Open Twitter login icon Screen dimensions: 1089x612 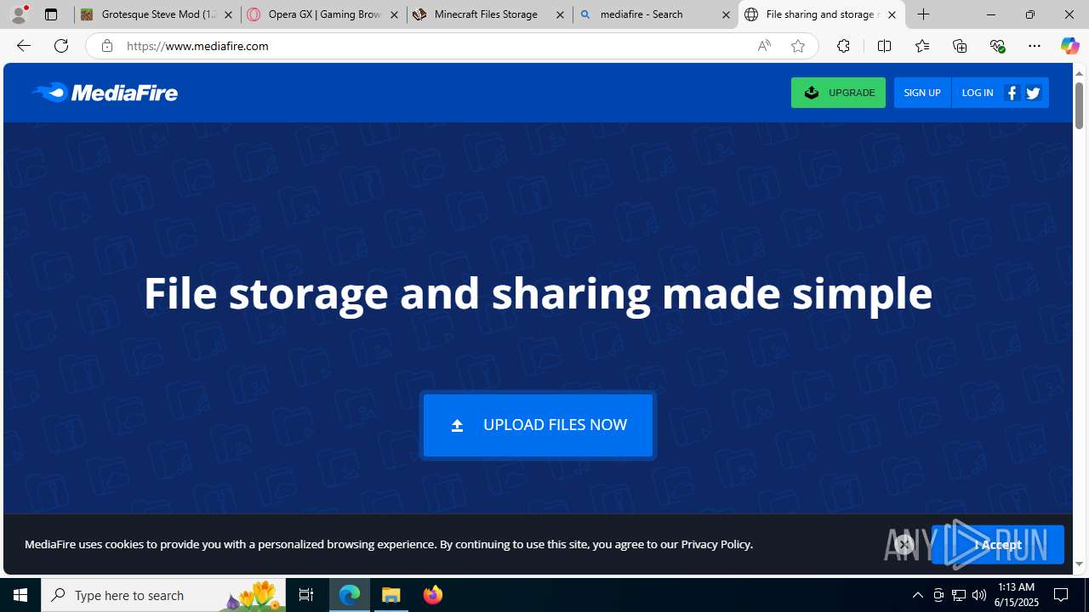[1033, 93]
